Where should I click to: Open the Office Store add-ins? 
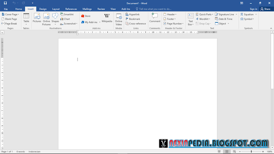pos(86,16)
